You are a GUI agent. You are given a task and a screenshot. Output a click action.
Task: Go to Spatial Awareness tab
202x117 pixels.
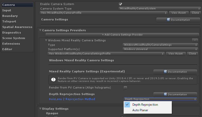[17, 27]
